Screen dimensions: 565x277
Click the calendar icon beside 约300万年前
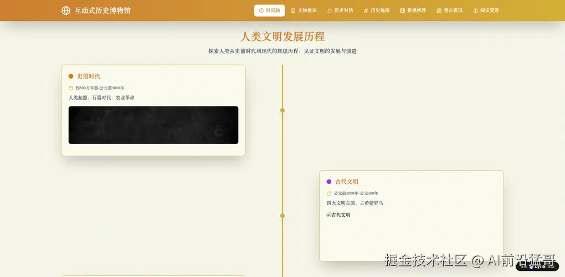point(71,88)
